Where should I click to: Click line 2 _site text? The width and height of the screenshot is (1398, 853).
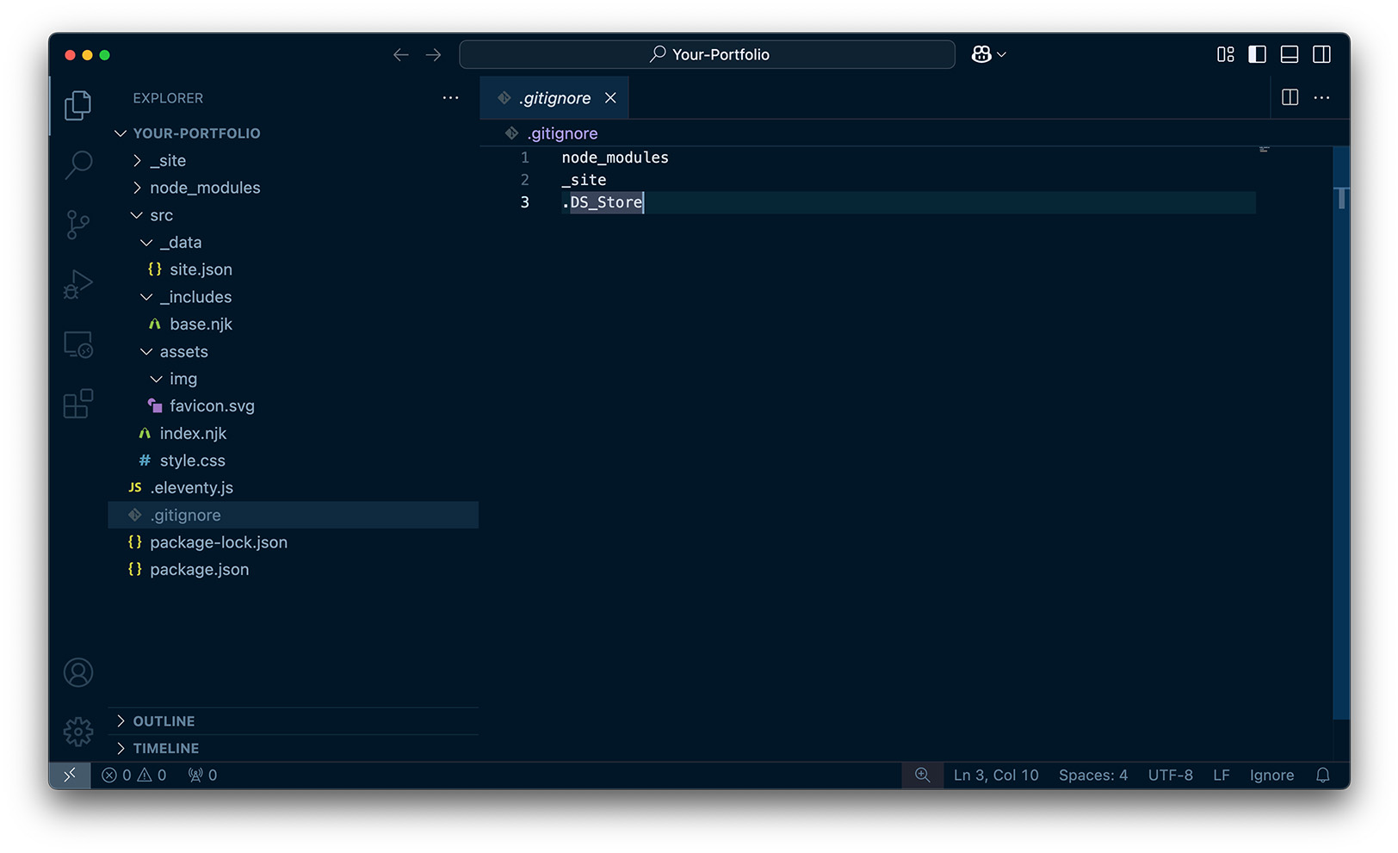(x=584, y=180)
